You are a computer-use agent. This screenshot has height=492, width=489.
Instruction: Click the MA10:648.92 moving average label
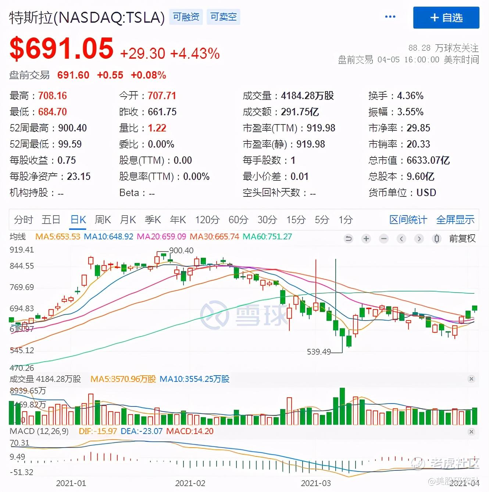(108, 237)
